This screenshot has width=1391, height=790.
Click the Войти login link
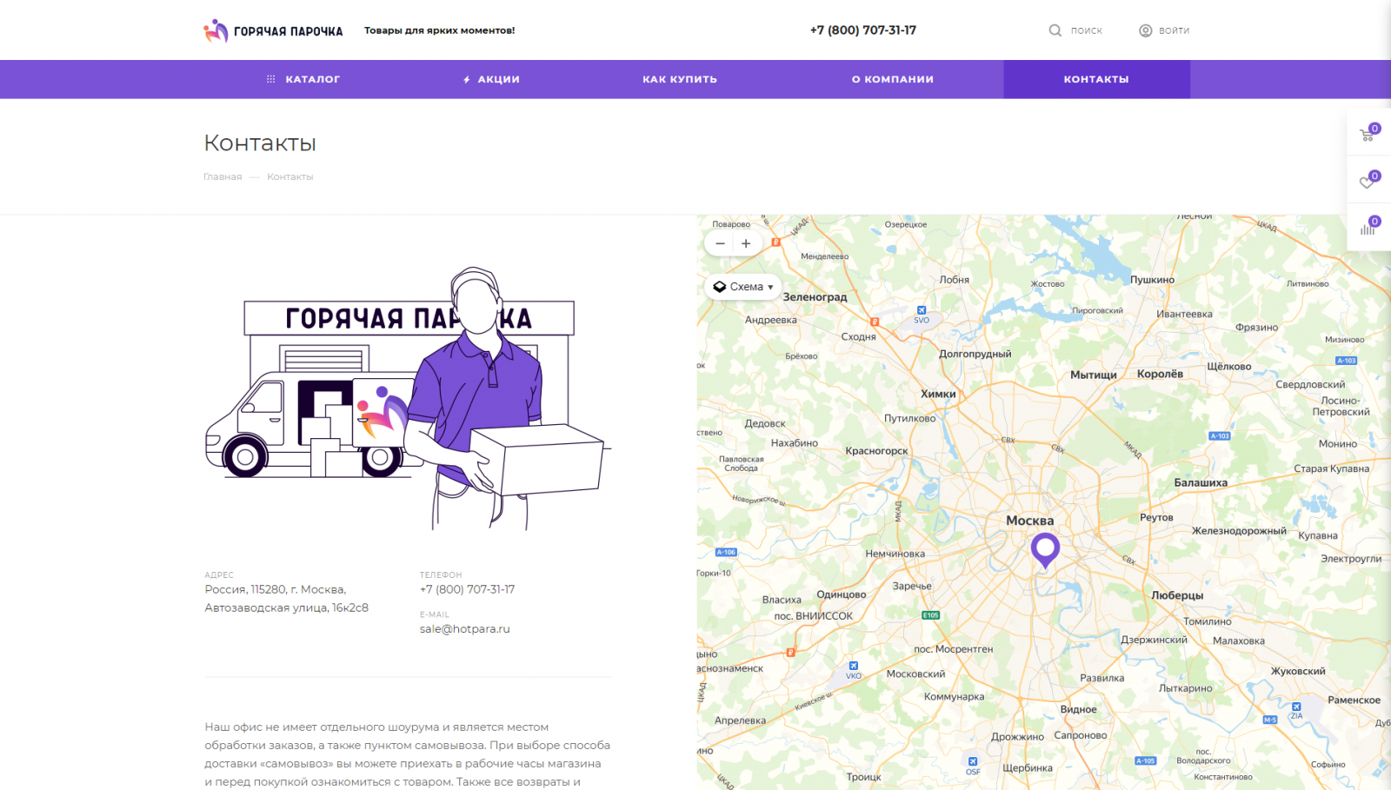click(x=1175, y=30)
